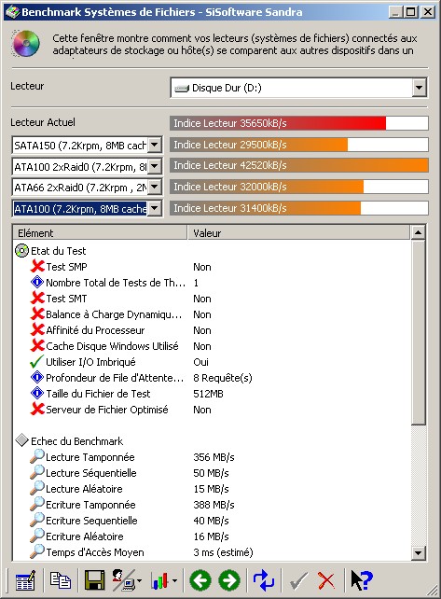
Task: Select Taille du Fichier de Test row
Action: (x=212, y=394)
